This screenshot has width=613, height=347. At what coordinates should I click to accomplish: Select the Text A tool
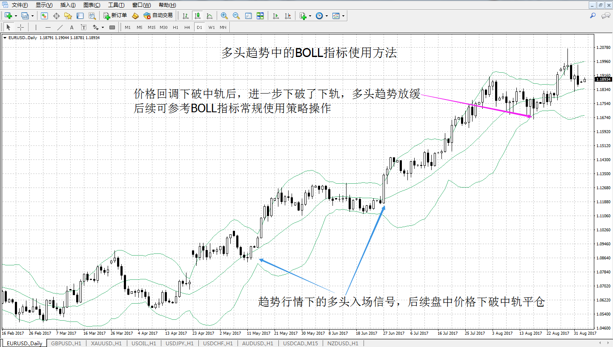tap(72, 27)
